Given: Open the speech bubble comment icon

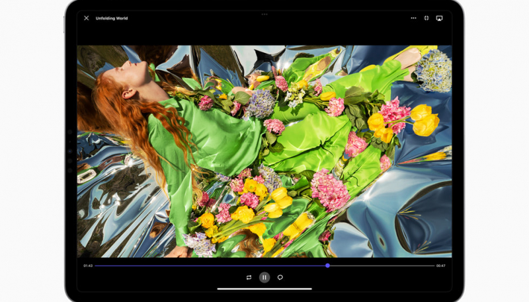Looking at the screenshot, I should 280,278.
